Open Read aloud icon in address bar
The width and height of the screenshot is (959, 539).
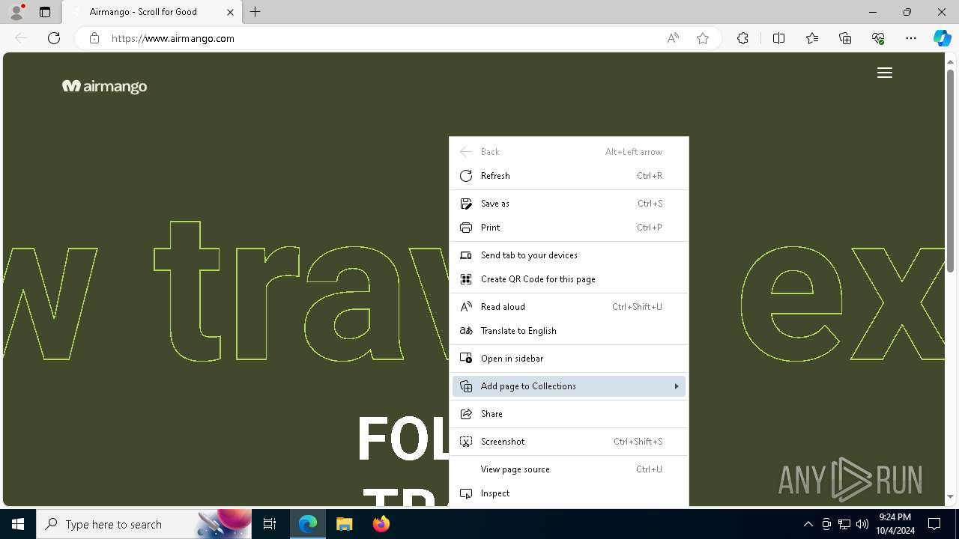(x=673, y=38)
